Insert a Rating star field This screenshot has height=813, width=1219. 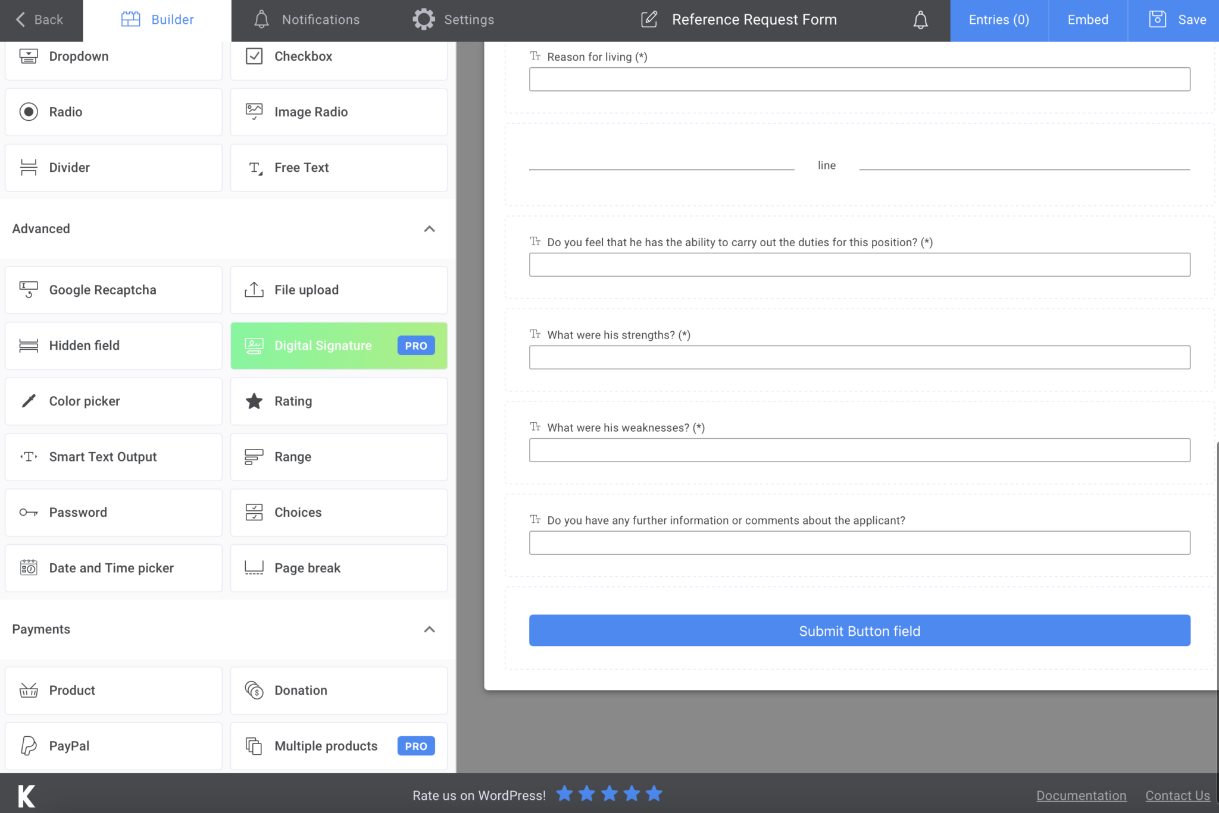pyautogui.click(x=338, y=401)
